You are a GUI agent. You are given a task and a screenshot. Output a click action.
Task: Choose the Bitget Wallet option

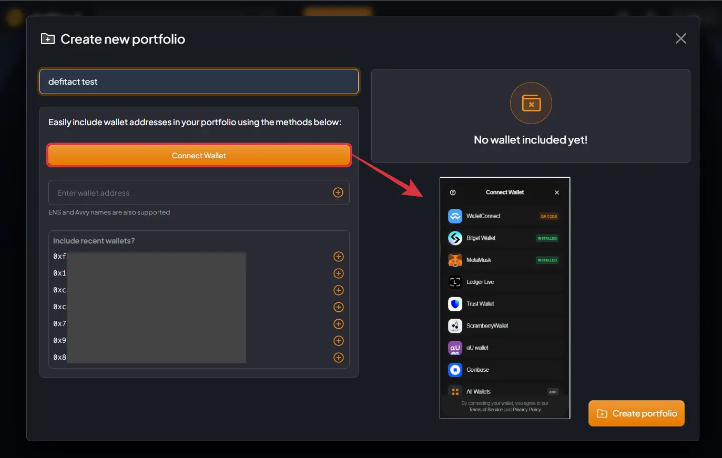(x=504, y=238)
